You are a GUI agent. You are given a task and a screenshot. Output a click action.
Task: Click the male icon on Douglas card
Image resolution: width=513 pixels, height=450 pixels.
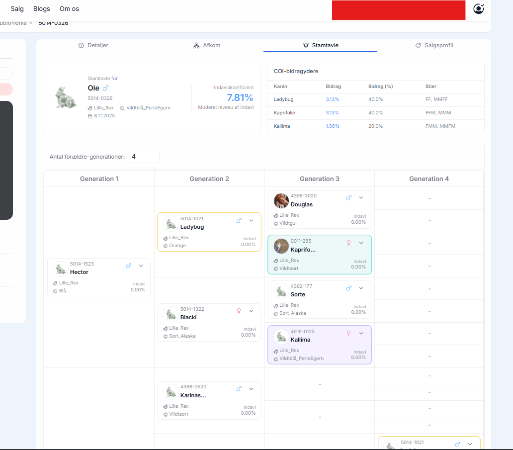tap(349, 198)
